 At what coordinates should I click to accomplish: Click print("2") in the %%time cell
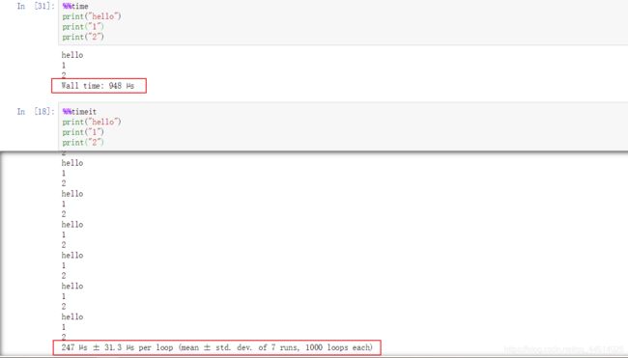83,37
